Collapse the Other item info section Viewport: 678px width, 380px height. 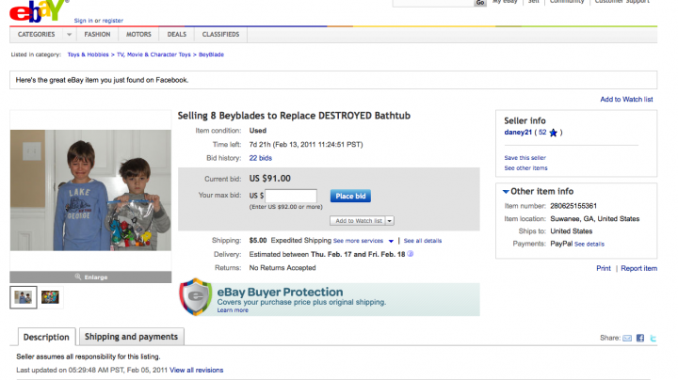(x=506, y=192)
